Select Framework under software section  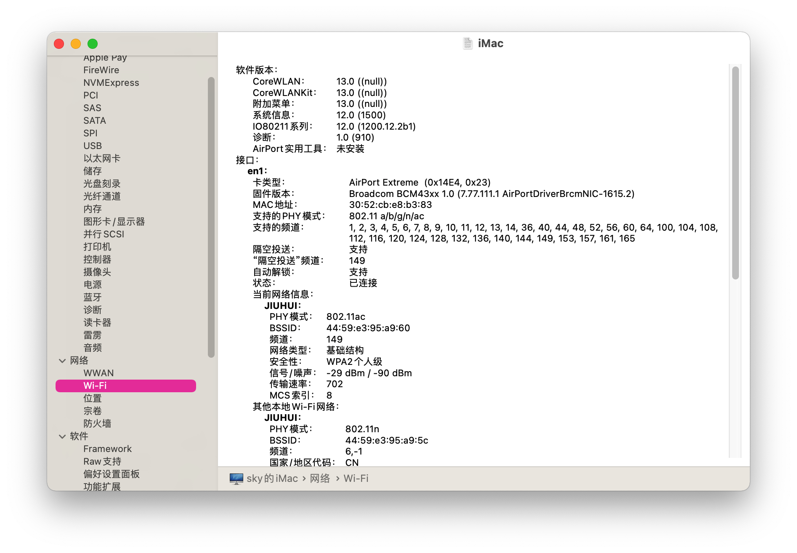click(107, 449)
